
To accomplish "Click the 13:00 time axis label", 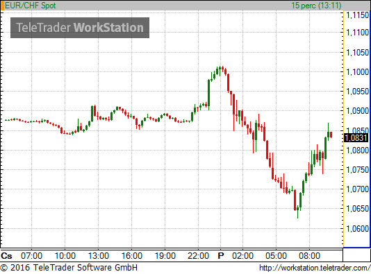I will 99,256.
